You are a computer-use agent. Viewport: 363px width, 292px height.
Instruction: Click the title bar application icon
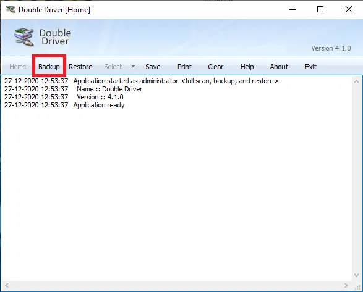[11, 9]
